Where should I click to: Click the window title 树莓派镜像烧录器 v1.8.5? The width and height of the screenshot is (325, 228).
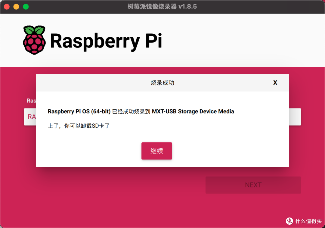[x=162, y=7]
